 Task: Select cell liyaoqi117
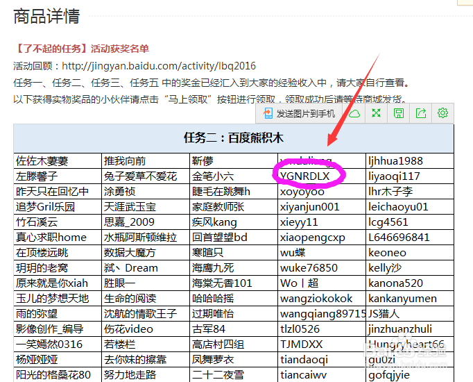[x=410, y=176]
